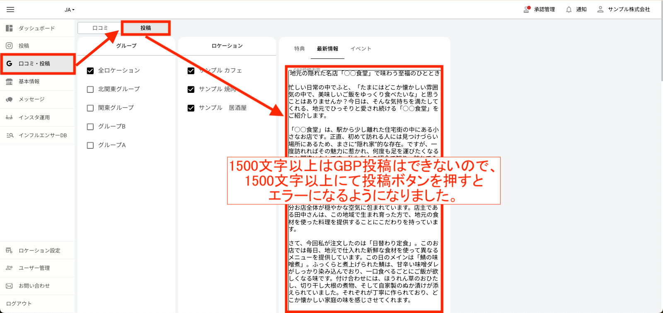Select the 特典 post type tab
The width and height of the screenshot is (663, 313).
point(300,49)
